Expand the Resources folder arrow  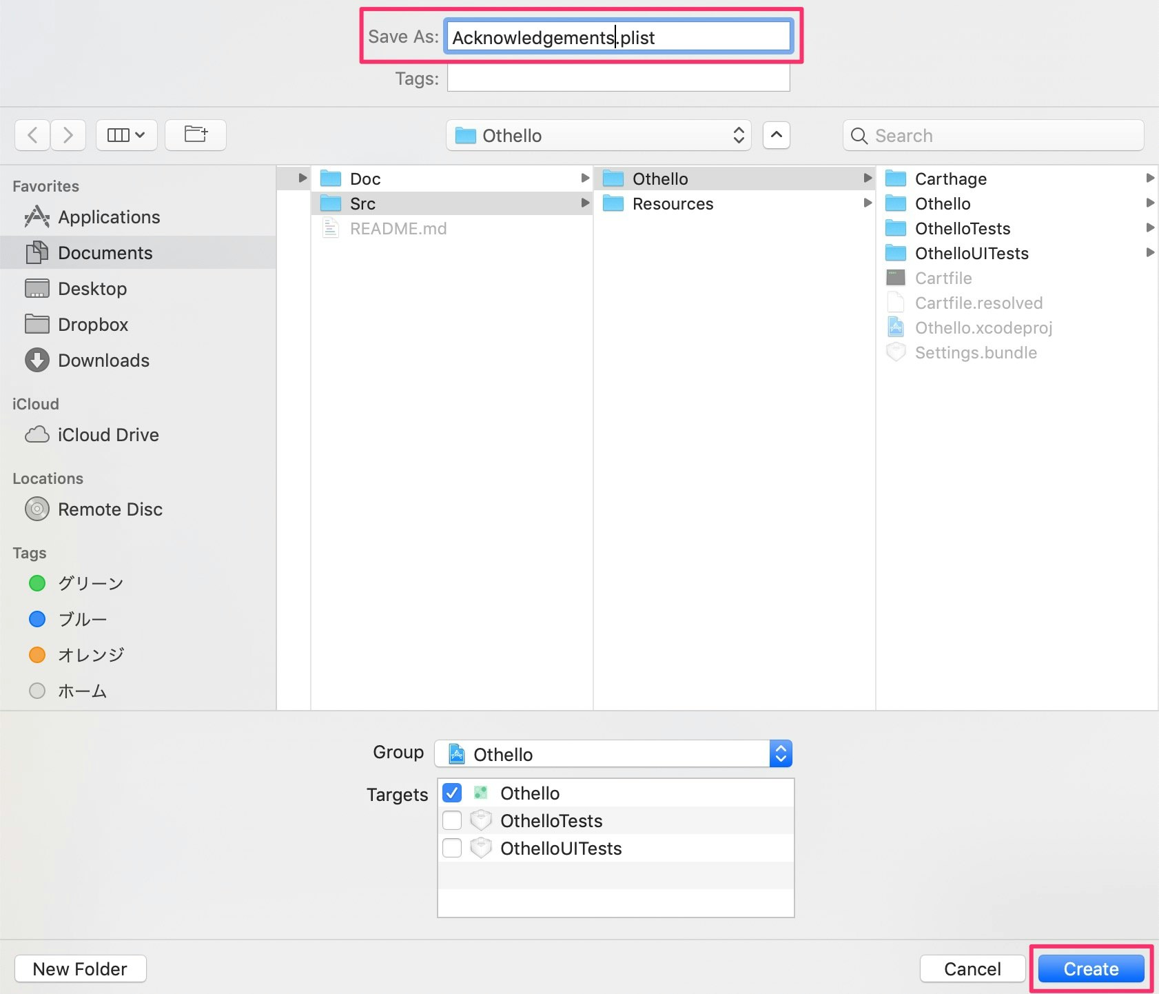point(868,203)
